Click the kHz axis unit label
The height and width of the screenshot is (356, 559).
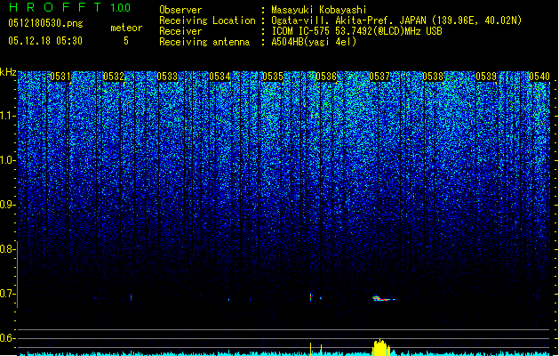tap(8, 72)
